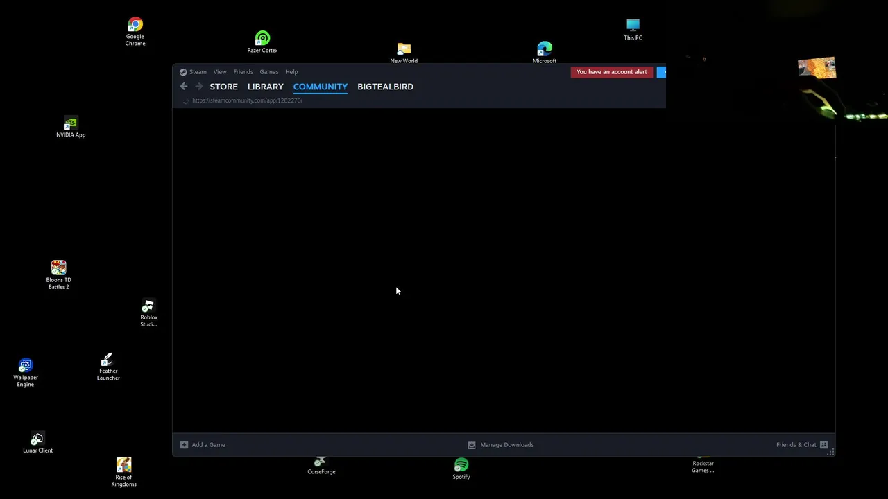Click the Steam window resize grip
The height and width of the screenshot is (499, 888).
pos(831,453)
